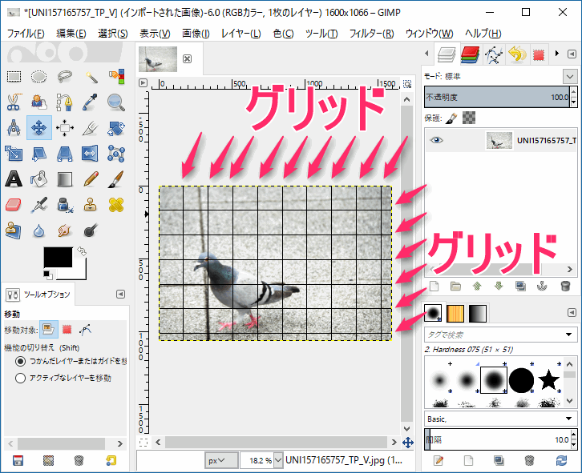Select the Rectangle Select tool
This screenshot has height=473, width=582.
pyautogui.click(x=14, y=77)
